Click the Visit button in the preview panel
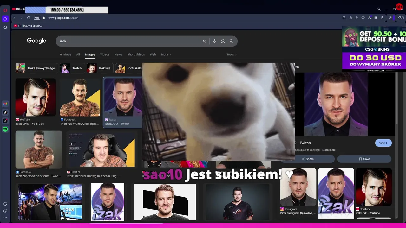406x228 pixels. [x=383, y=143]
